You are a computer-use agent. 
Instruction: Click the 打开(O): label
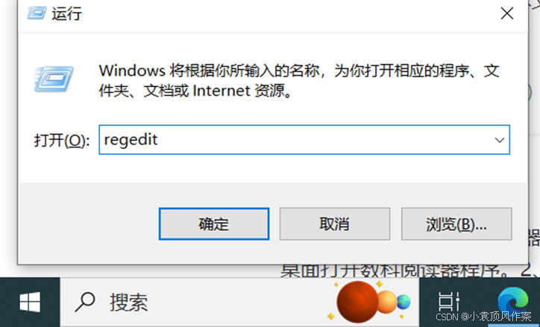coord(62,141)
